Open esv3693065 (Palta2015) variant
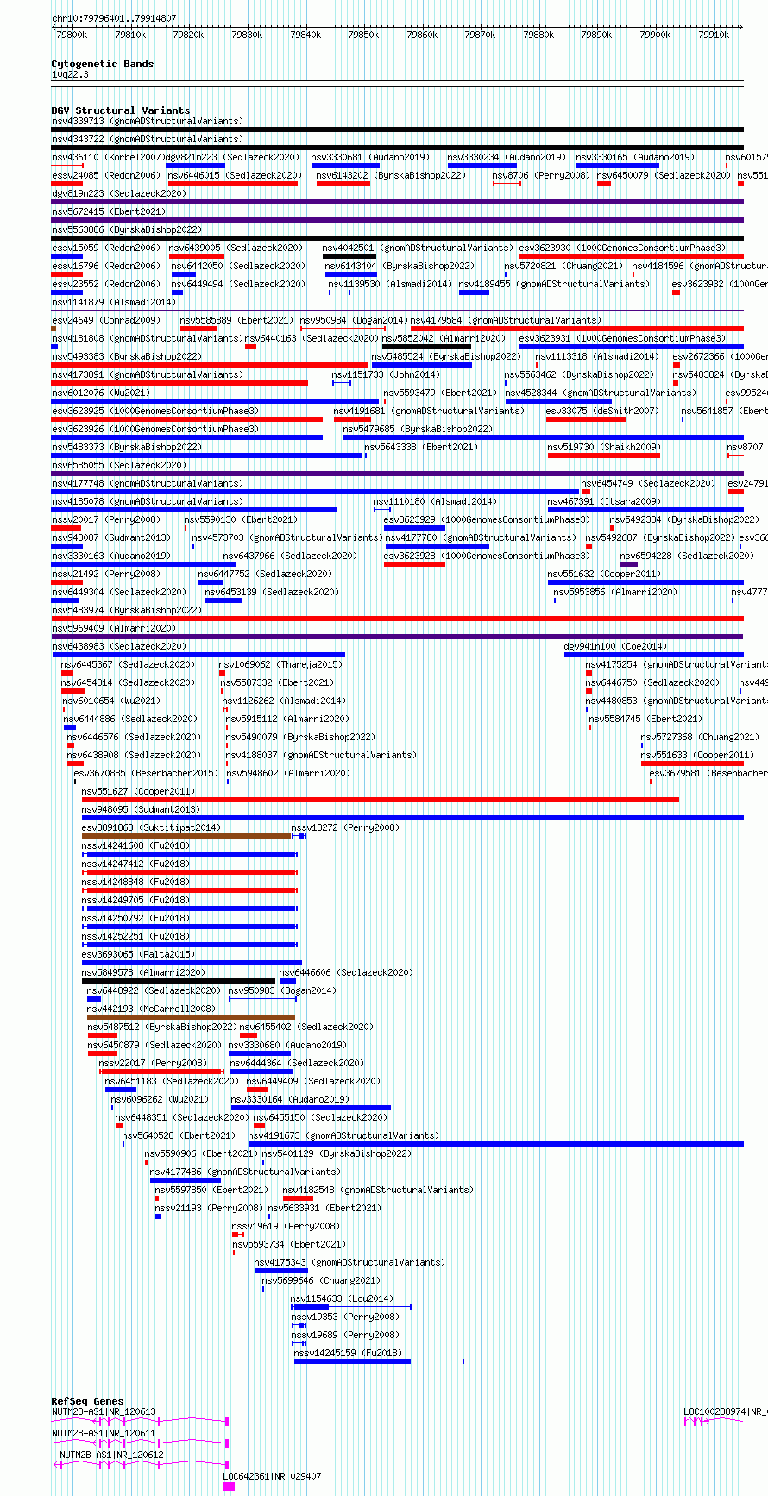 pyautogui.click(x=138, y=954)
